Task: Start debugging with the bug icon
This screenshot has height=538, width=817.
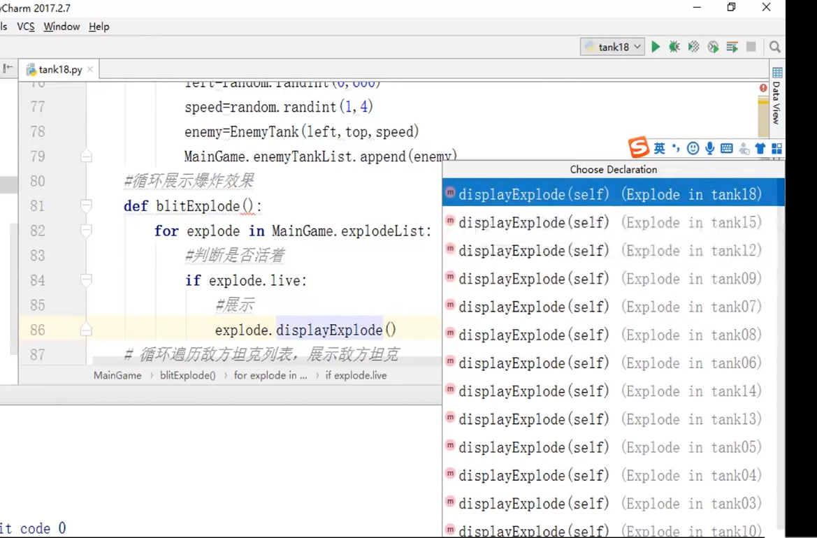Action: pyautogui.click(x=674, y=47)
